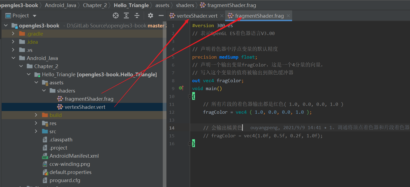Collapse the shaders folder
410x187 pixels.
[44, 91]
